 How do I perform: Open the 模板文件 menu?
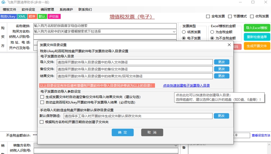point(9,9)
